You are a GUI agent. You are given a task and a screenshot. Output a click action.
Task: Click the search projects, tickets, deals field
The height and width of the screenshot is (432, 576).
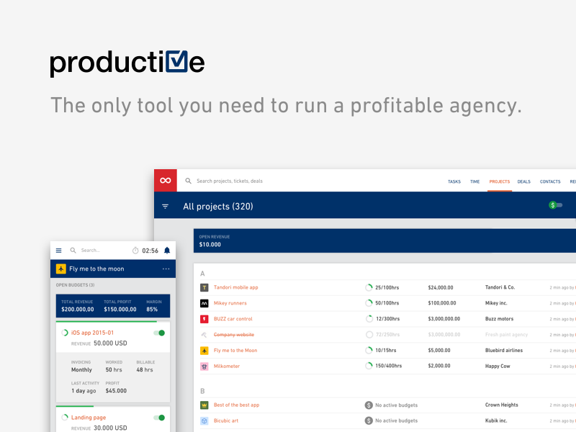click(x=230, y=181)
